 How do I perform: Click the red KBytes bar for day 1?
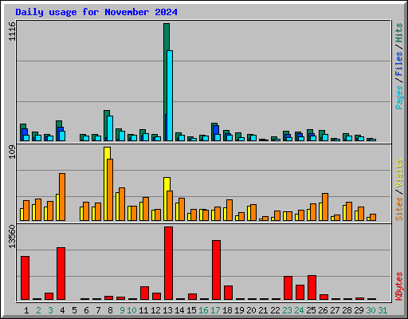[25, 278]
